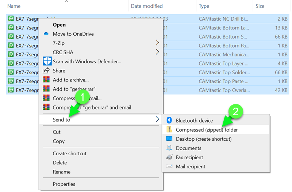The height and width of the screenshot is (192, 292).
Task: Click the "CAMtastic NC Drill Bi..." type cell
Action: (x=223, y=19)
